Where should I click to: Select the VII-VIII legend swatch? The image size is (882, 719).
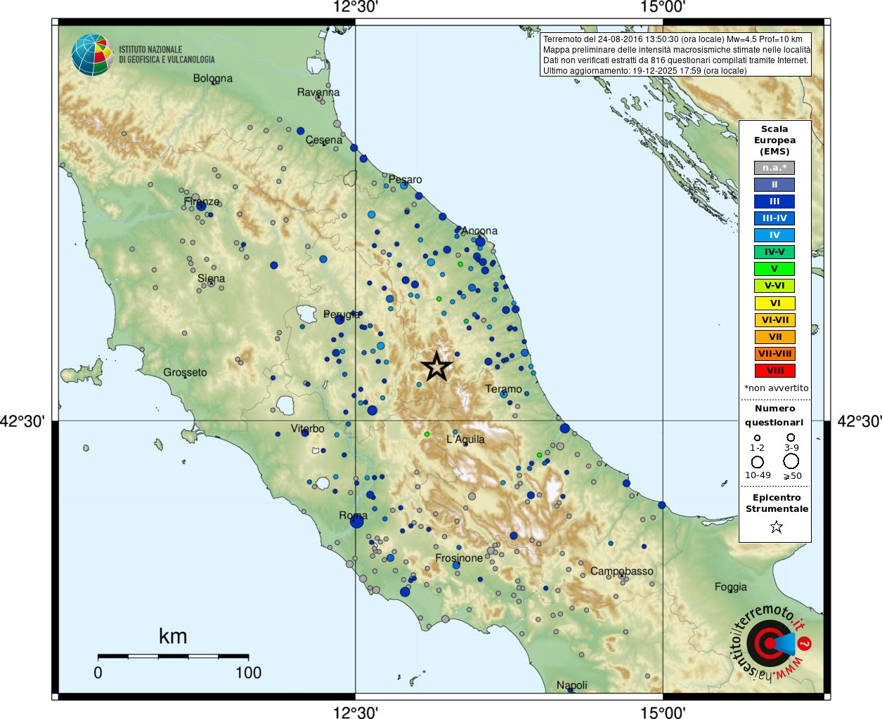pos(774,354)
